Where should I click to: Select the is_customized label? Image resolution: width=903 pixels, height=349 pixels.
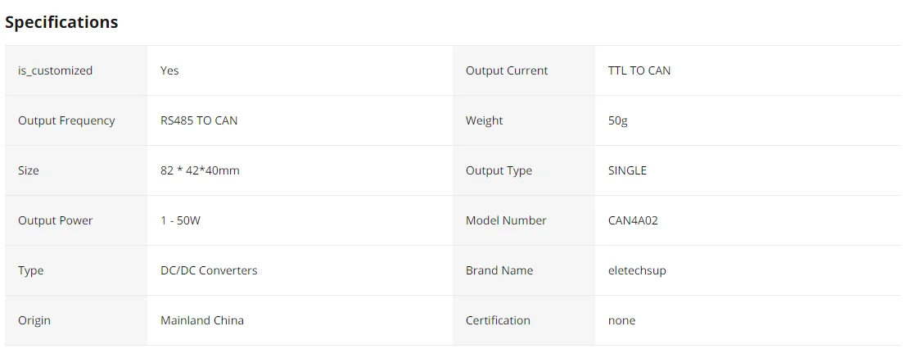pyautogui.click(x=55, y=70)
